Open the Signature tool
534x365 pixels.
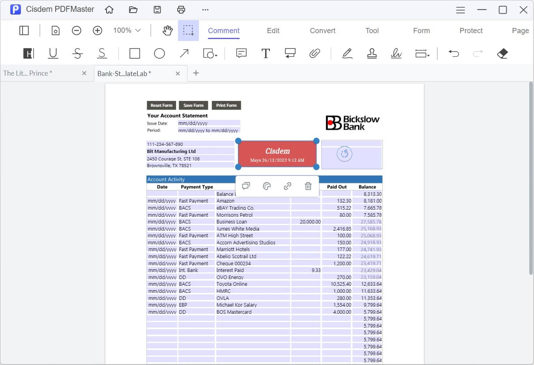396,53
